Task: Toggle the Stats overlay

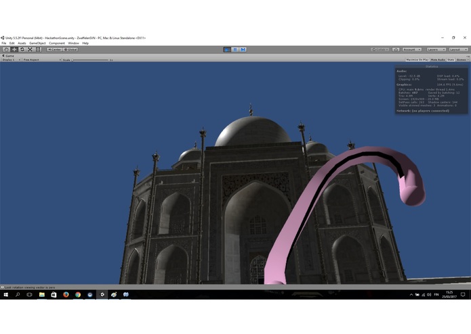Action: click(451, 59)
